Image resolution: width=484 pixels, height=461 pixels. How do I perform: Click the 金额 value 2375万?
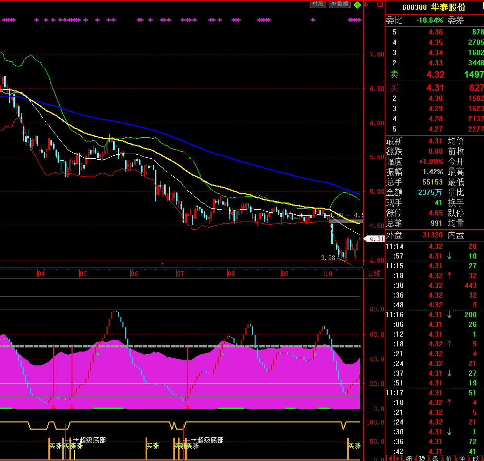click(x=430, y=192)
